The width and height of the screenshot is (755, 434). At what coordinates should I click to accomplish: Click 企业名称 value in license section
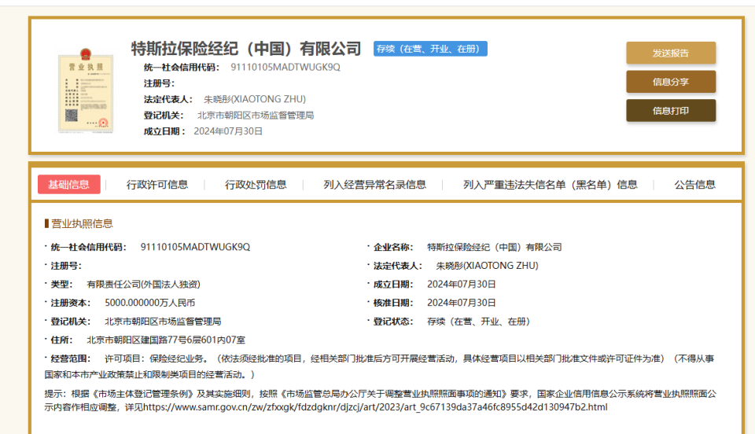(x=495, y=248)
